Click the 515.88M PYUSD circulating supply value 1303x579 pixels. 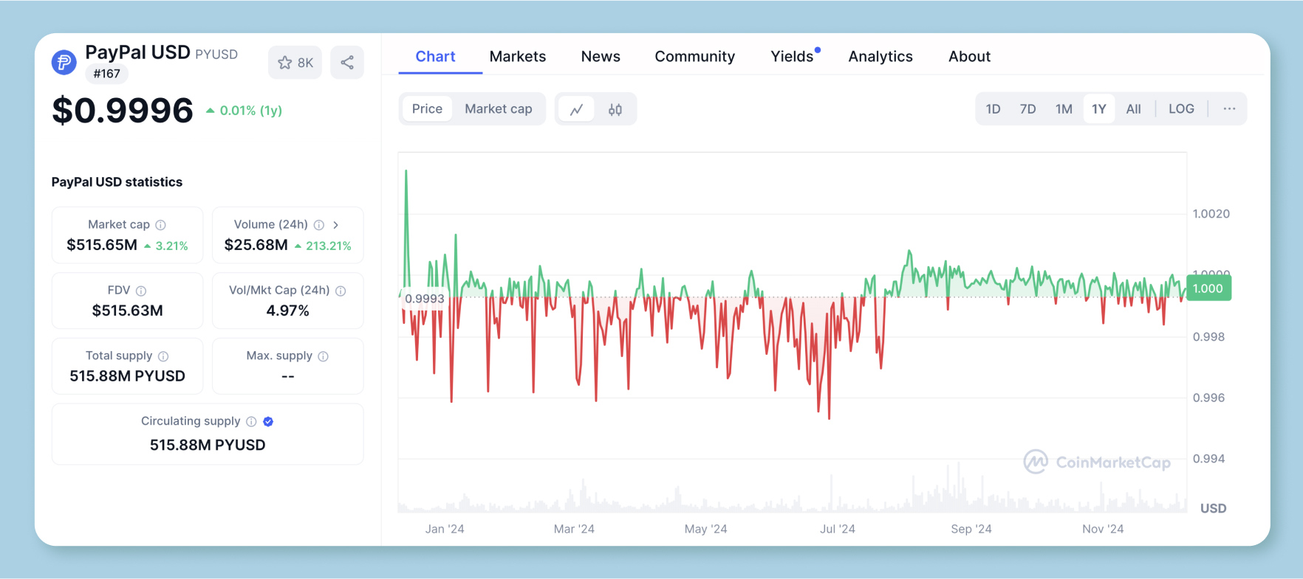(208, 445)
